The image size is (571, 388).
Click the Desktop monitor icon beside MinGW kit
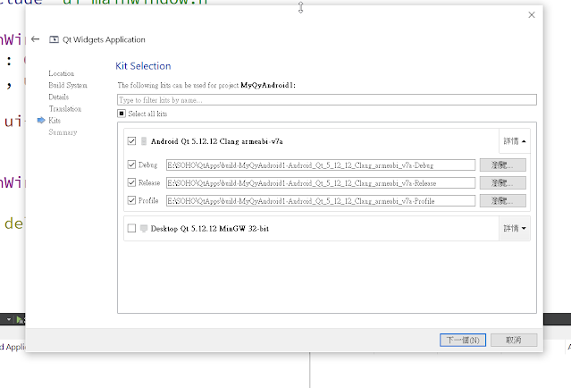(x=144, y=229)
